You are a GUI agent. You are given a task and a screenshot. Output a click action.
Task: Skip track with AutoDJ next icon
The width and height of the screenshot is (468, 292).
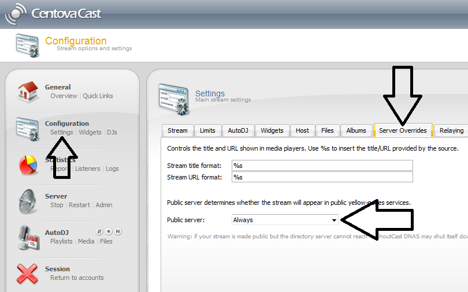click(x=118, y=231)
